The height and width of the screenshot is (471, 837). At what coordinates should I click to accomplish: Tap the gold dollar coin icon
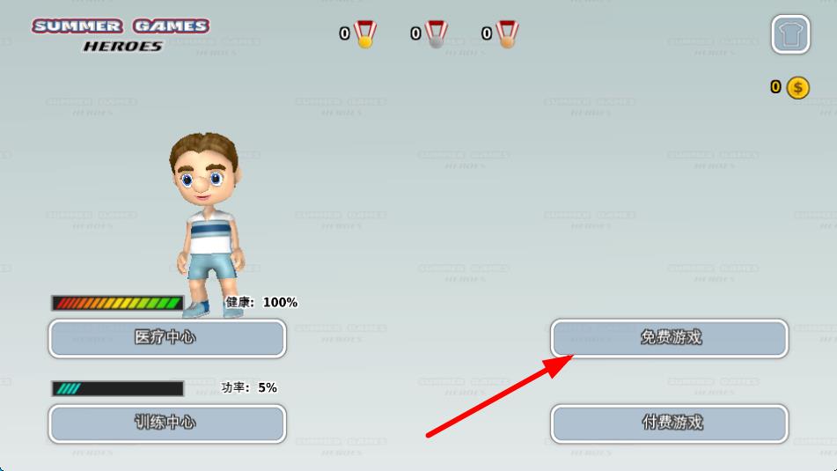pos(798,87)
